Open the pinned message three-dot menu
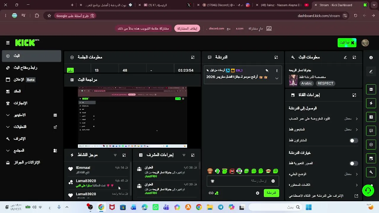 coord(277,70)
